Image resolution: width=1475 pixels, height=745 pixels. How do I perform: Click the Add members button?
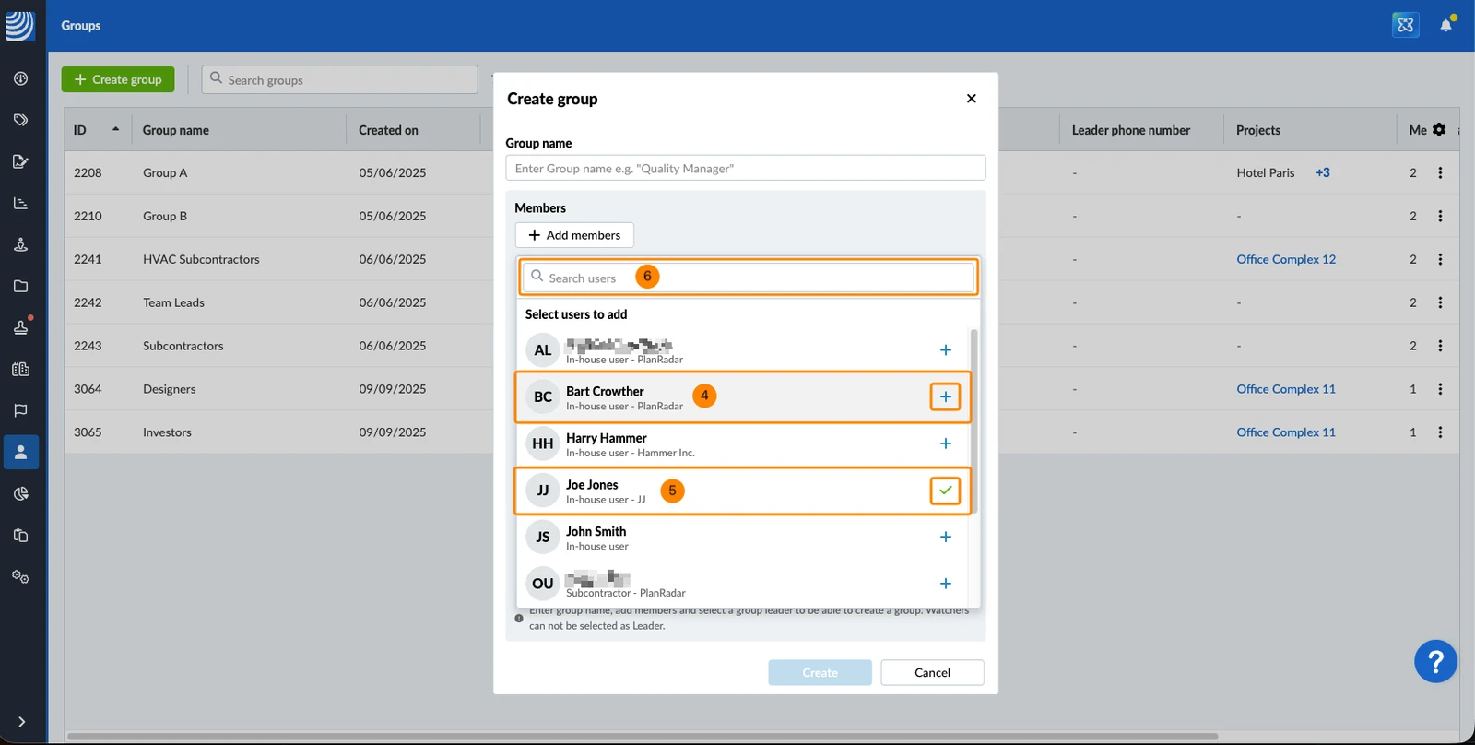coord(574,235)
